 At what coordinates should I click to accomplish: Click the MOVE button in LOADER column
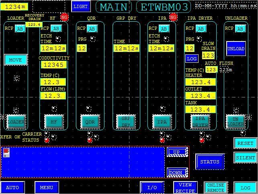tap(16, 60)
